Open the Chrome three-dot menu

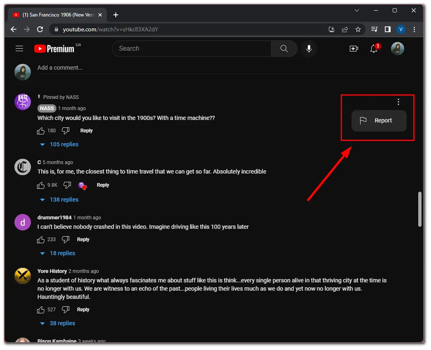click(414, 29)
